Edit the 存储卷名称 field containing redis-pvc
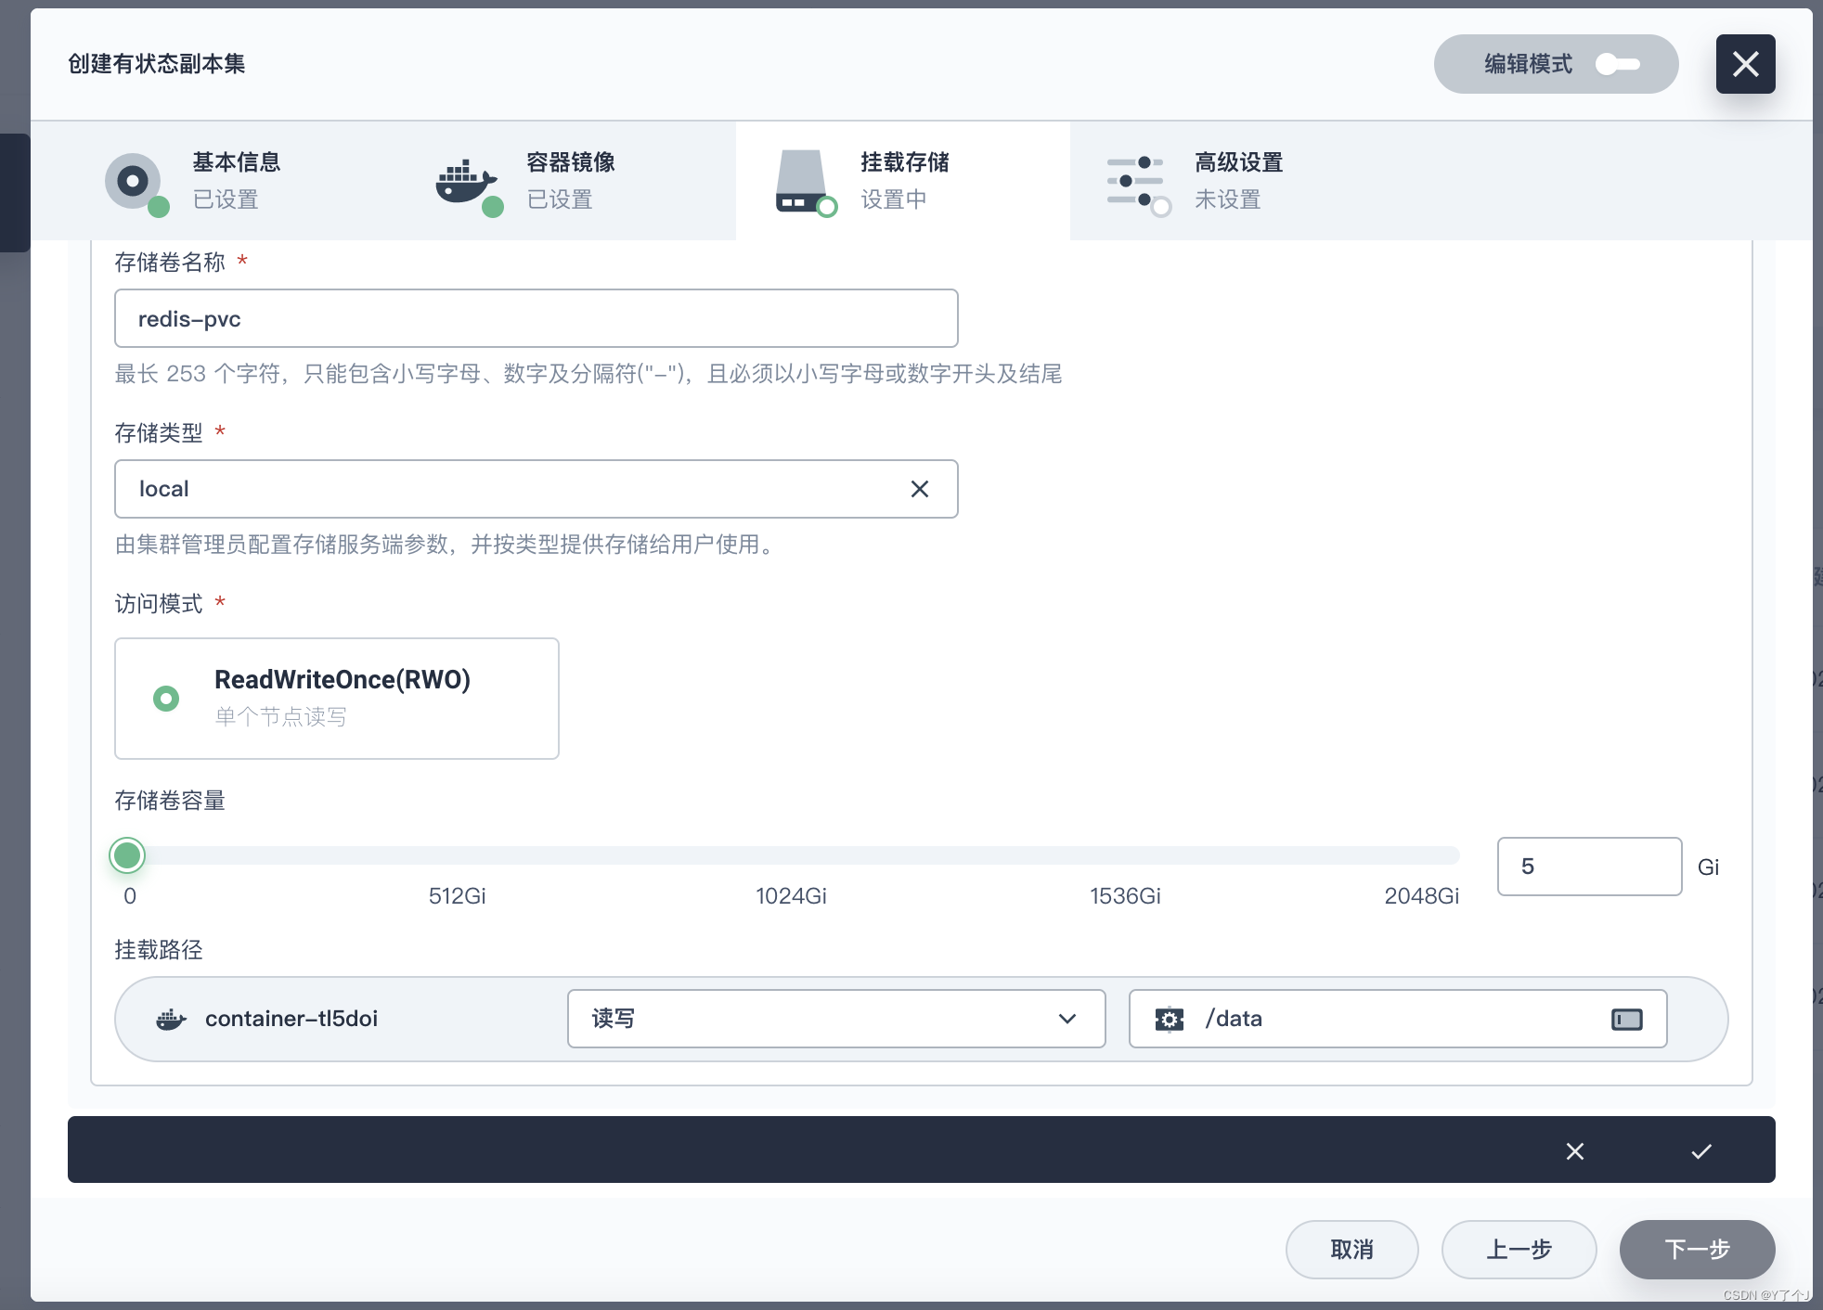Viewport: 1823px width, 1310px height. coord(536,318)
